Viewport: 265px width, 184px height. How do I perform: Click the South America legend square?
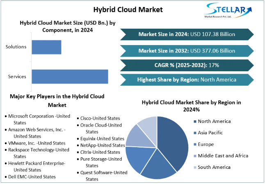(194, 167)
